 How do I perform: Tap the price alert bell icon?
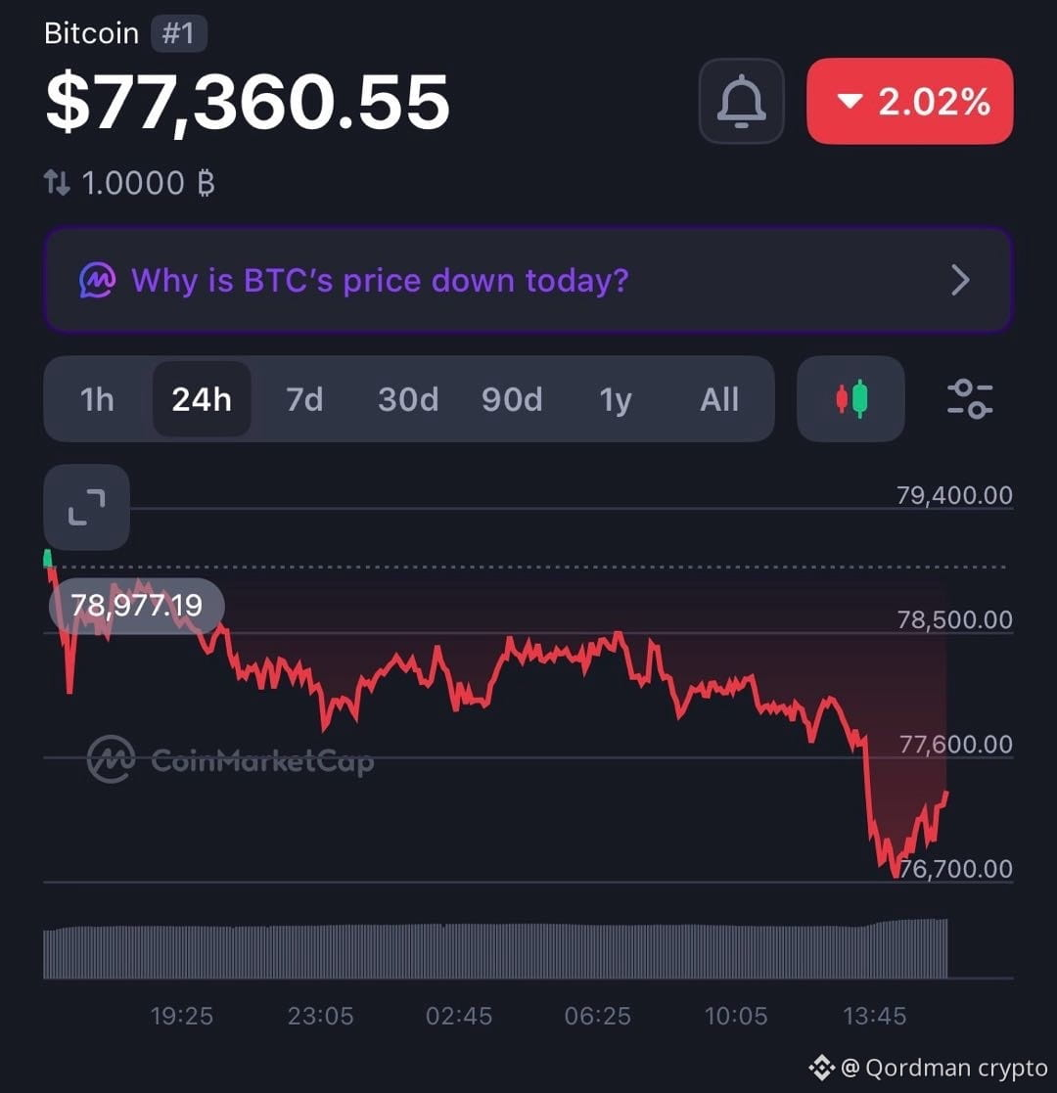(741, 101)
